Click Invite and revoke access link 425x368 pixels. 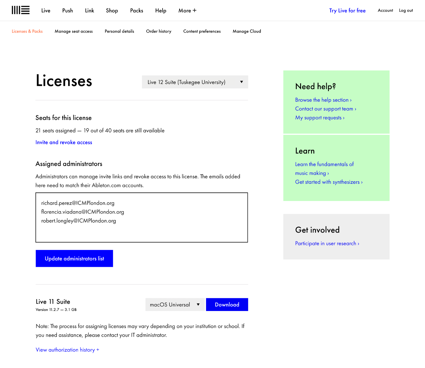coord(64,142)
